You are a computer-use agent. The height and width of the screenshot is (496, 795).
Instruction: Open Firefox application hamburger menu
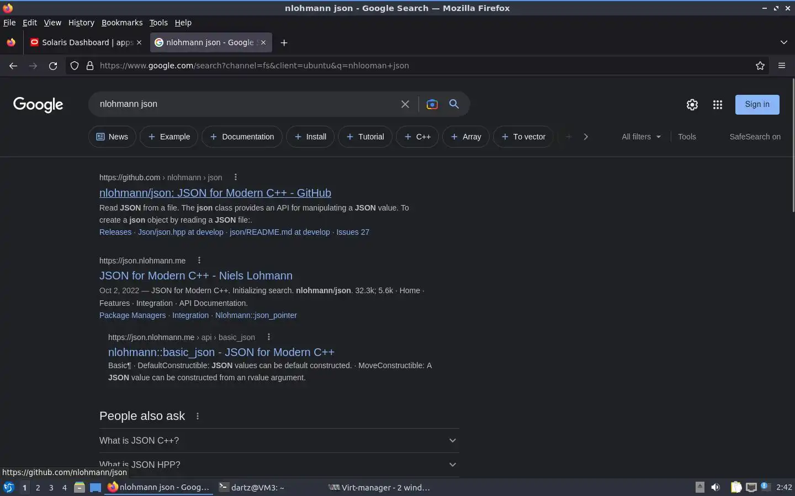(x=782, y=66)
